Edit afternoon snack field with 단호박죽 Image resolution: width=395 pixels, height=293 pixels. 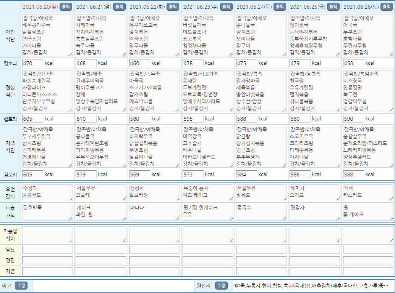click(47, 212)
